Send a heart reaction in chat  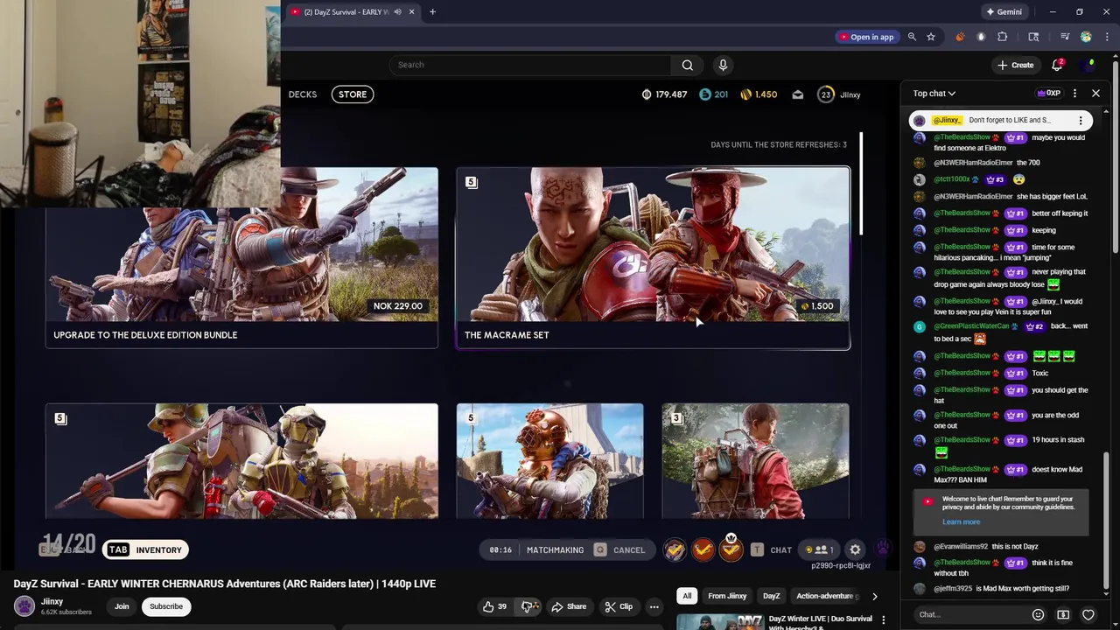(x=1088, y=614)
